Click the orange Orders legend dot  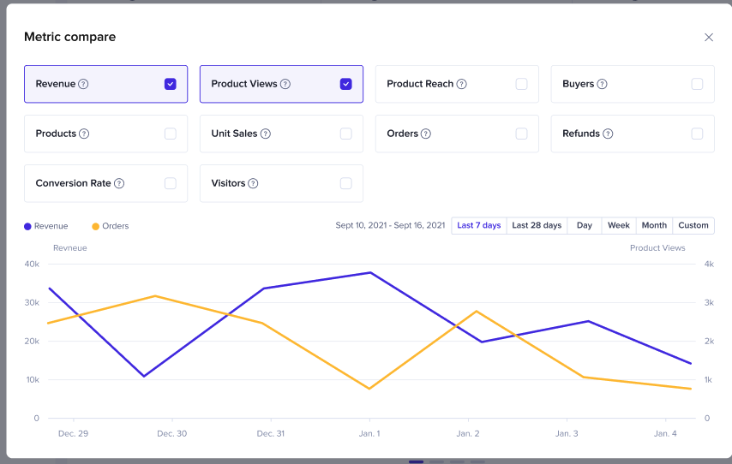(95, 226)
